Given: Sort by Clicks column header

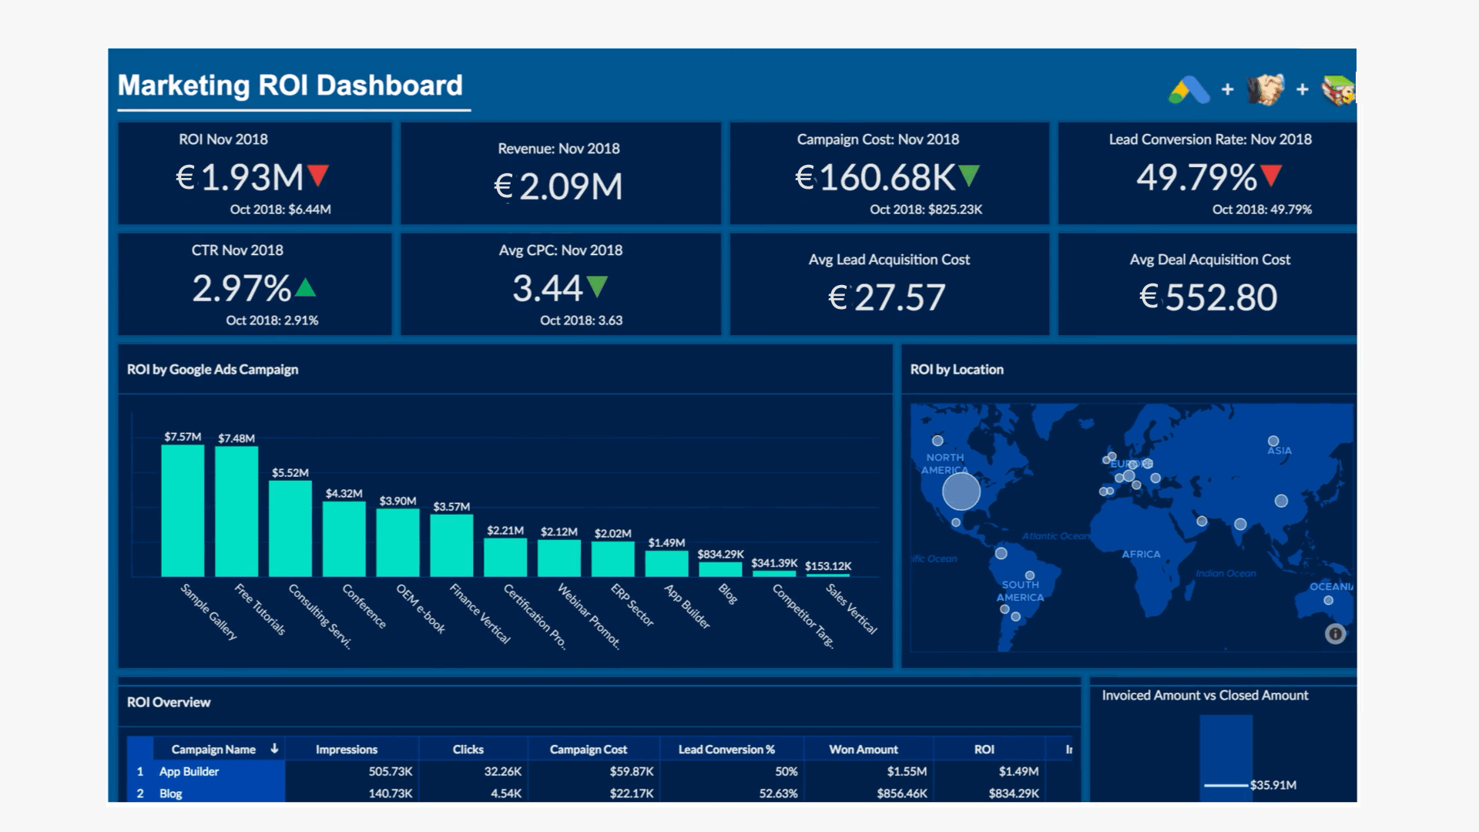Looking at the screenshot, I should pos(468,750).
